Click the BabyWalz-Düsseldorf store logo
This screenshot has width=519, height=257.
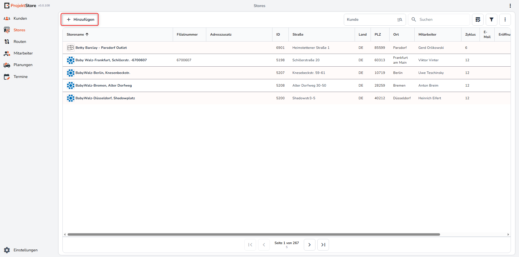(x=71, y=98)
